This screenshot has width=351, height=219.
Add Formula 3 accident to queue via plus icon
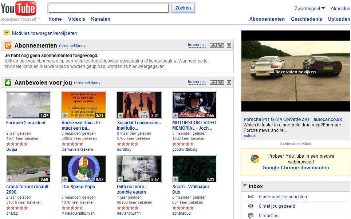pos(9,115)
